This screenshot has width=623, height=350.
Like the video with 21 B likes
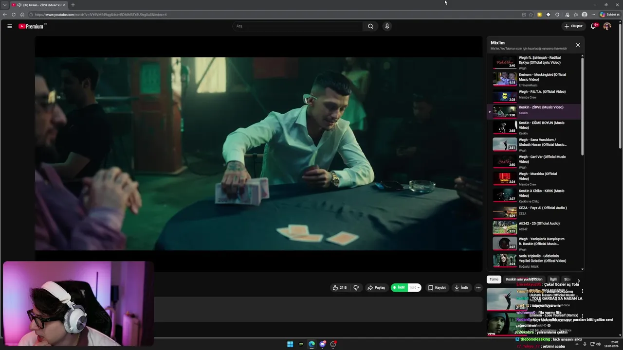click(340, 288)
